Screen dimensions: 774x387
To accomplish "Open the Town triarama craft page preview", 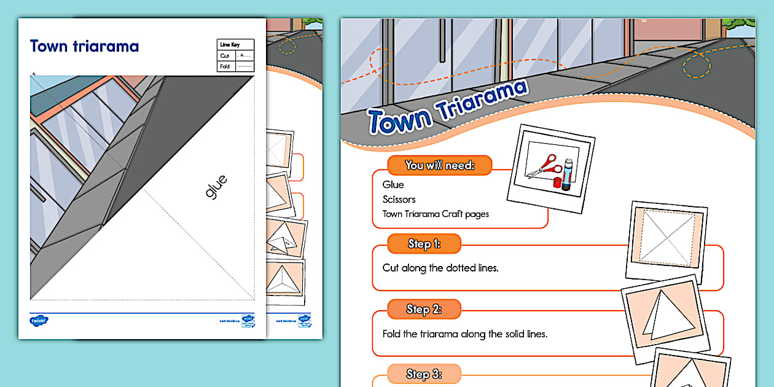I will [x=142, y=184].
